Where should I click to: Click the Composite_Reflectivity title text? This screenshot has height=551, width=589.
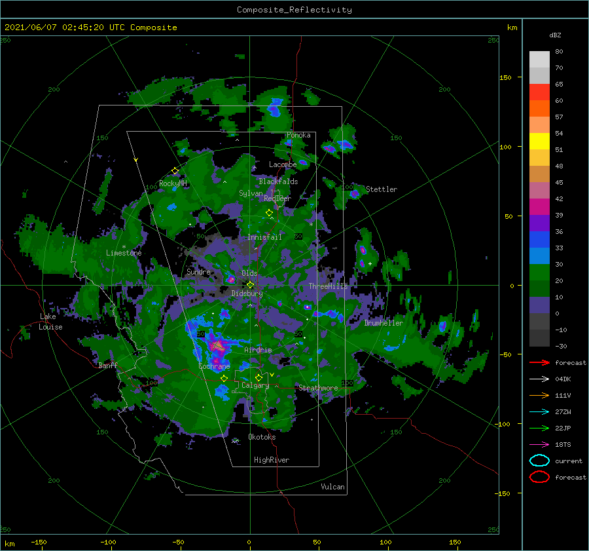coord(294,10)
